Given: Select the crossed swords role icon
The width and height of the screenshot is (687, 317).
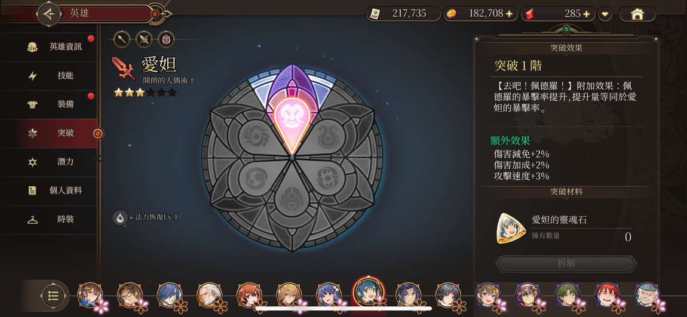Looking at the screenshot, I should [144, 39].
